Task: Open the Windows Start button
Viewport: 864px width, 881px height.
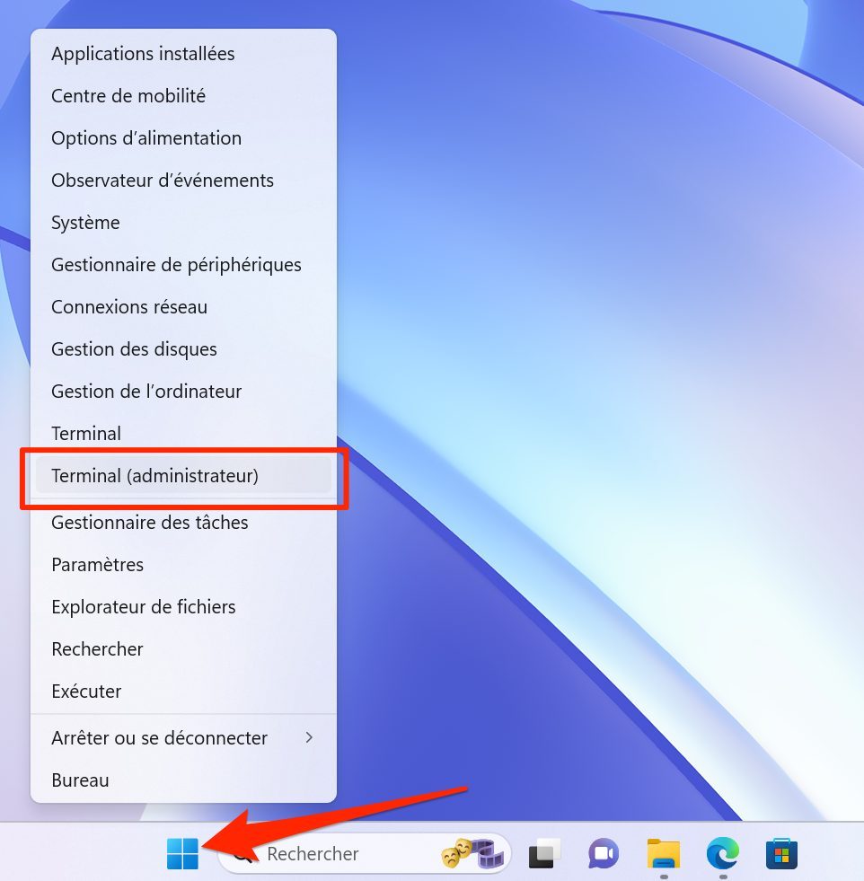Action: pyautogui.click(x=182, y=853)
